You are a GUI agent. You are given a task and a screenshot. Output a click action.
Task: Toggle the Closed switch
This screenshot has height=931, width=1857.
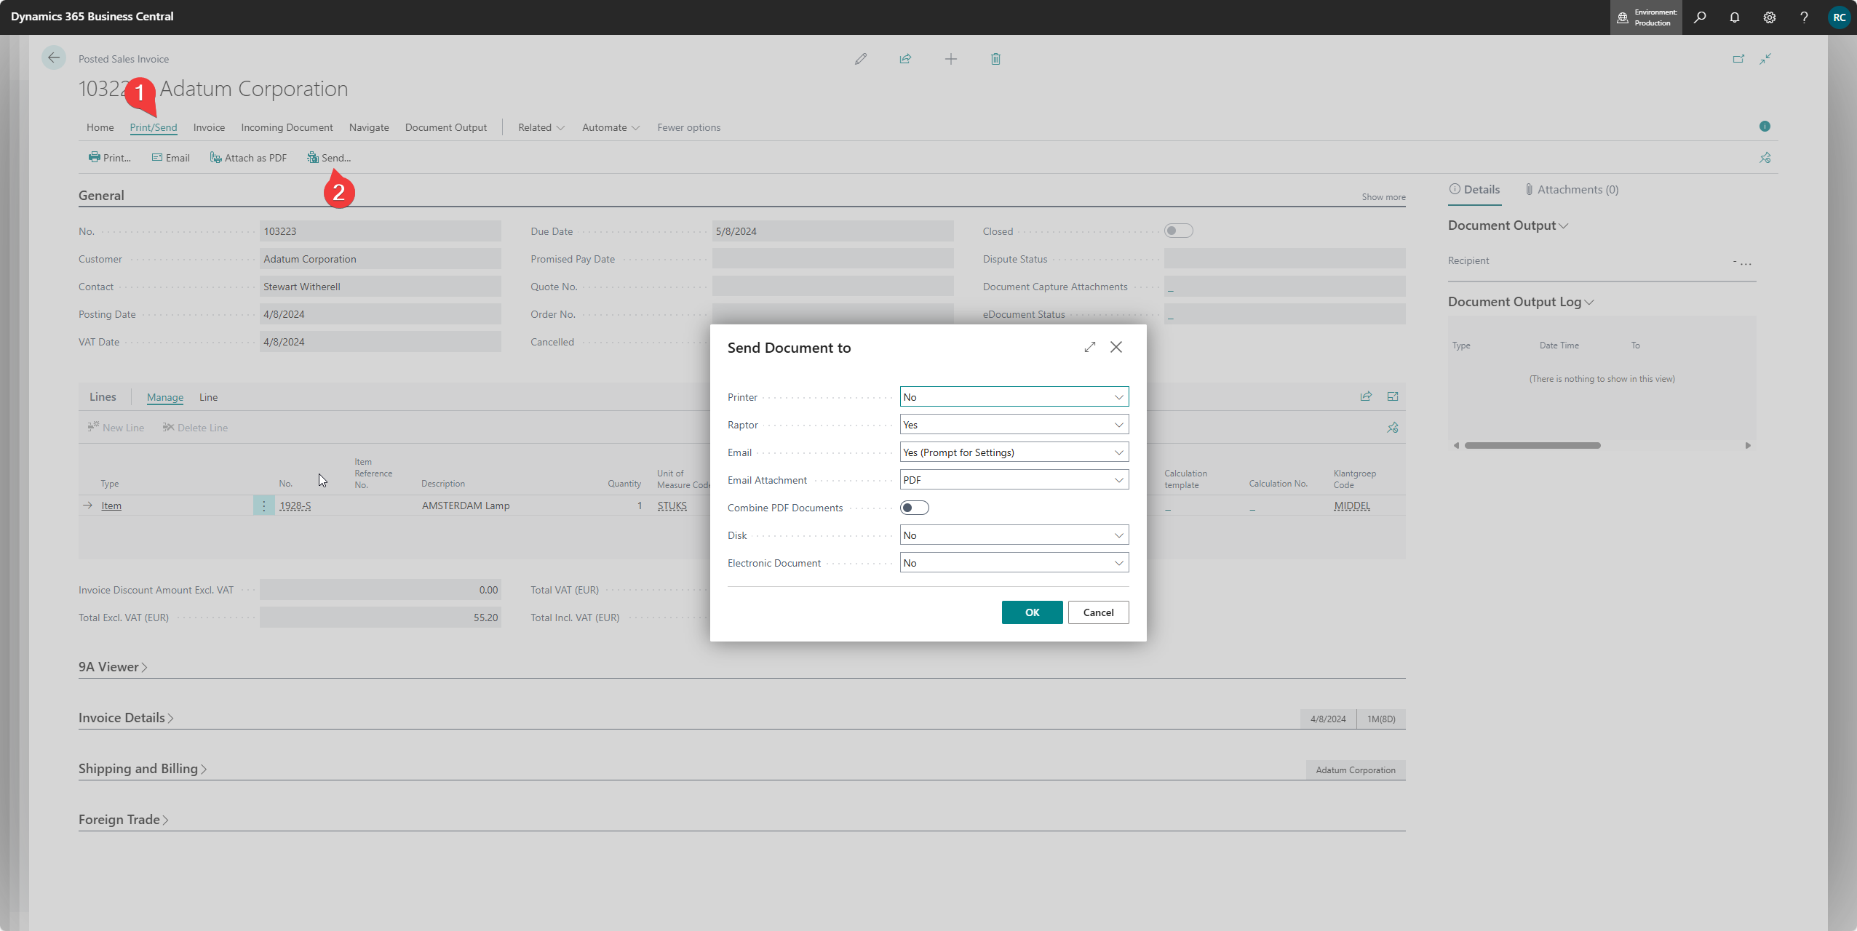(1178, 231)
